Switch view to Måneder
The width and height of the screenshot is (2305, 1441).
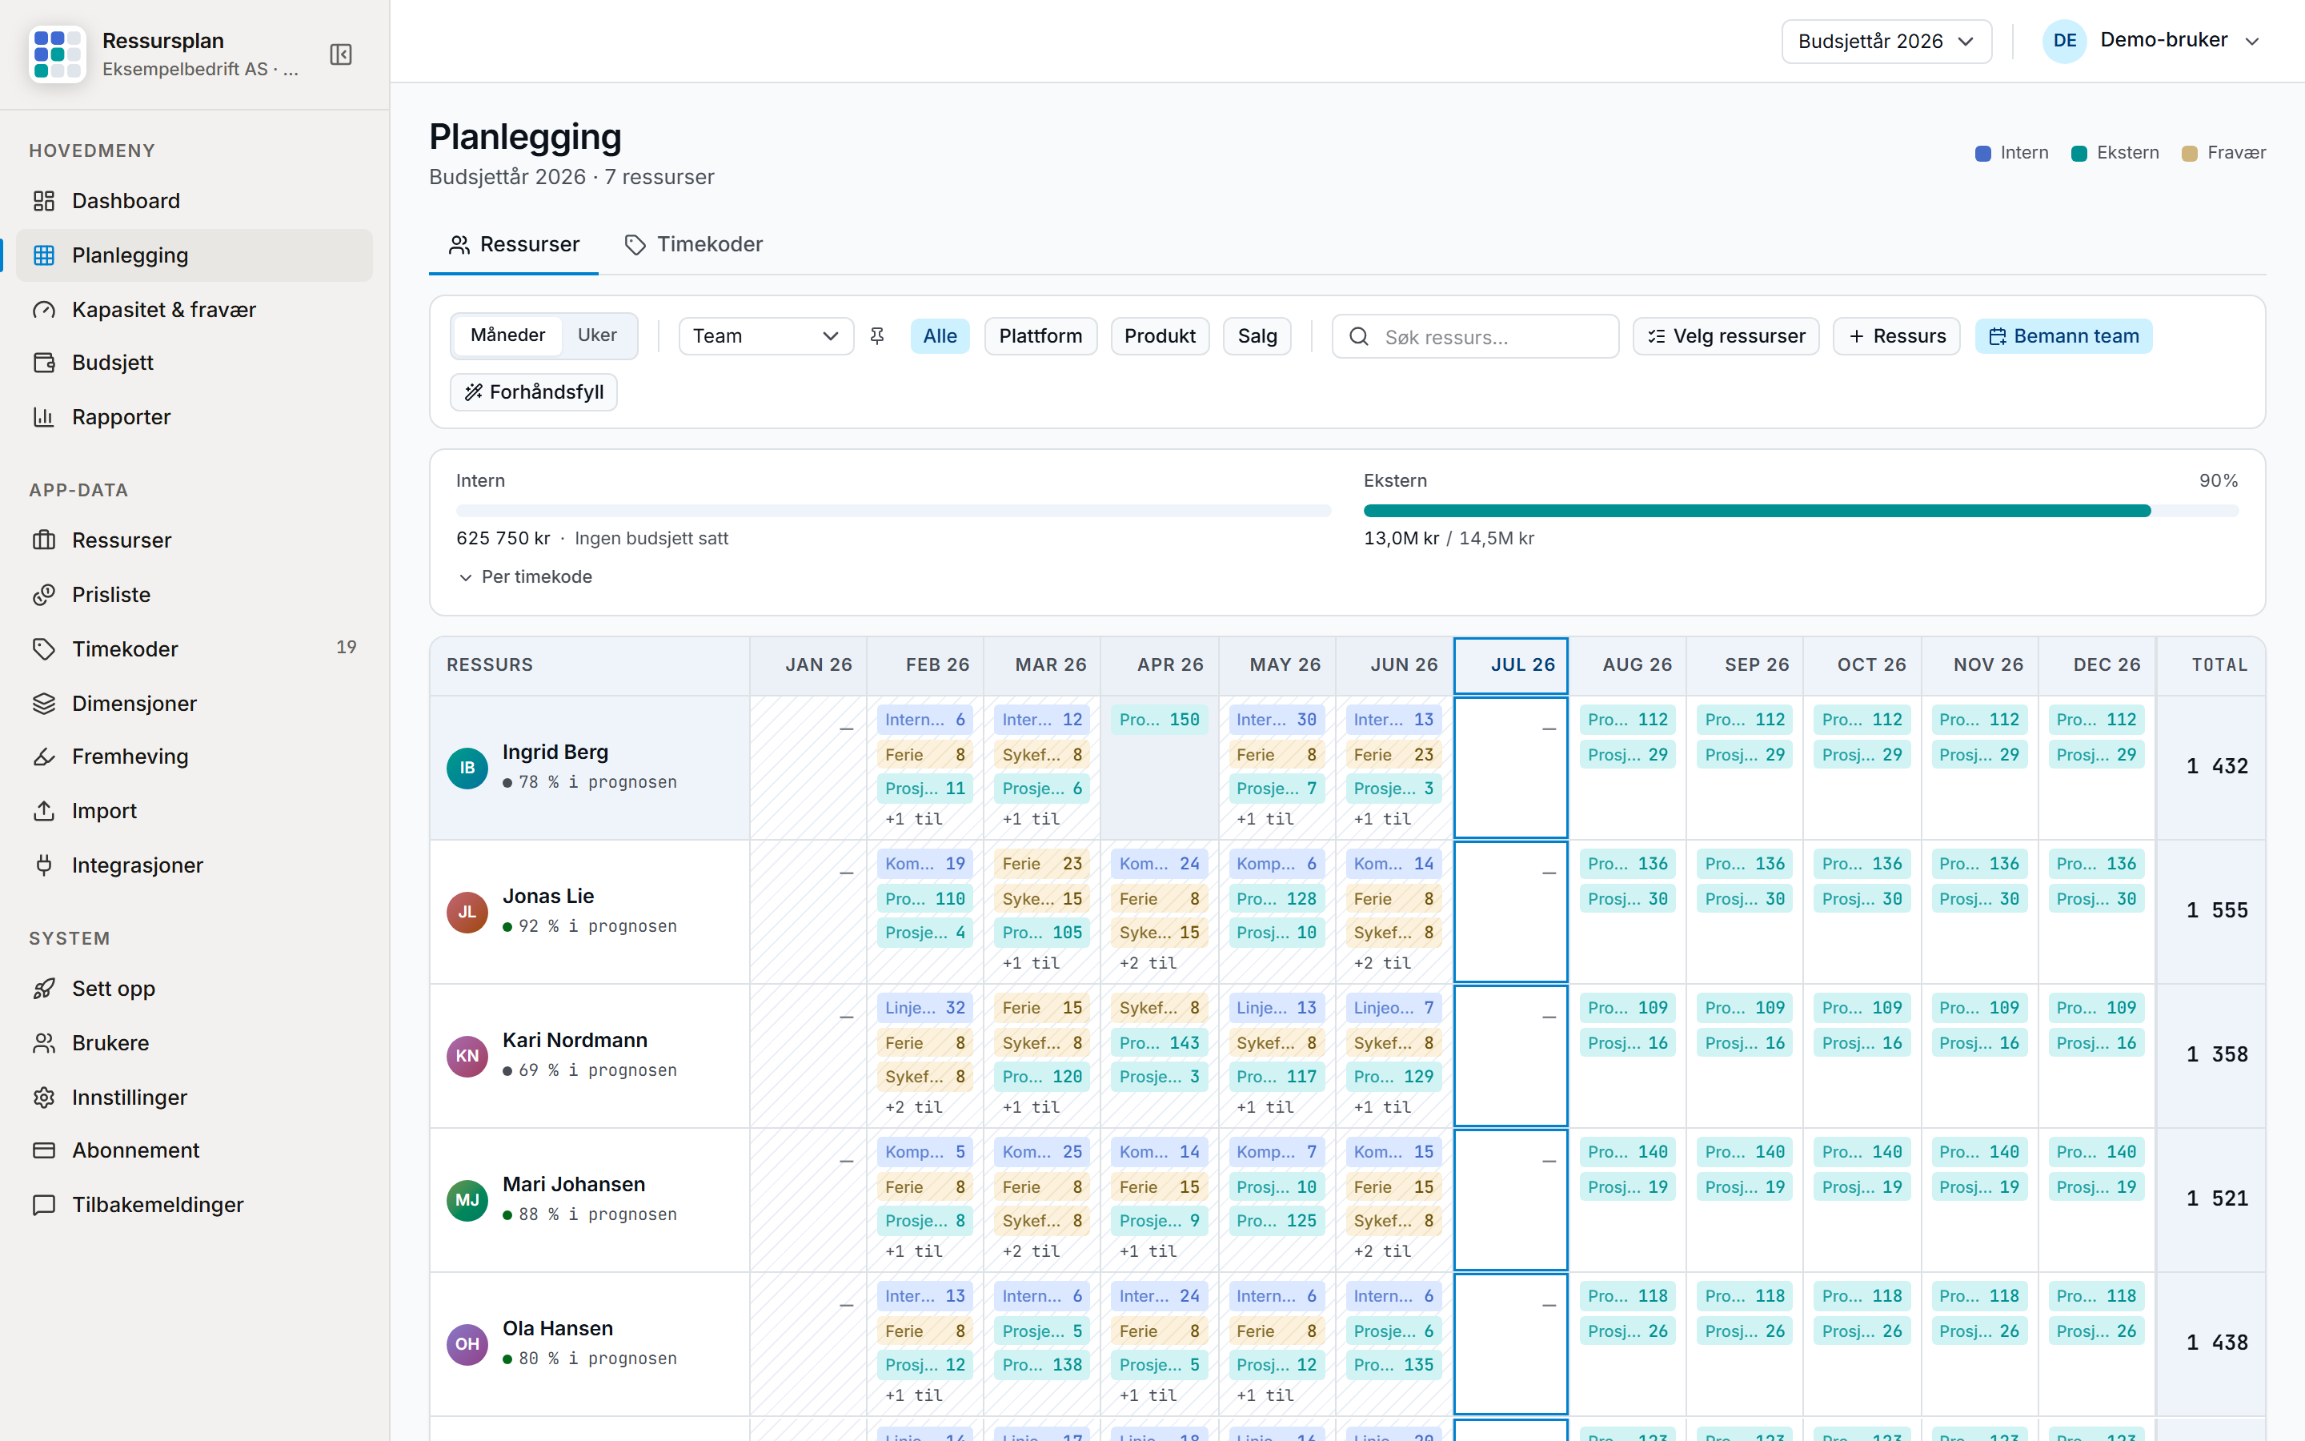click(x=507, y=335)
